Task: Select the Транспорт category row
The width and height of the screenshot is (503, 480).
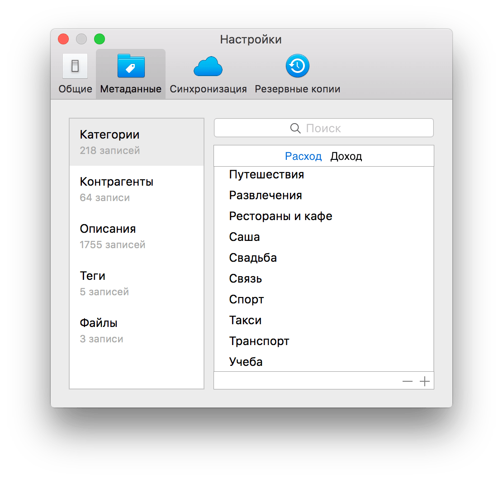Action: (324, 341)
